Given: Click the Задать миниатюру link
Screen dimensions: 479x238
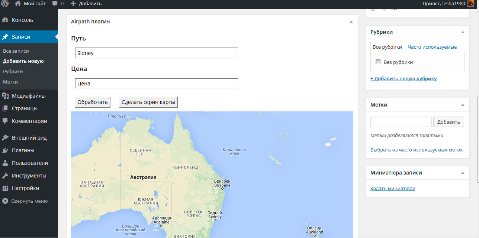Looking at the screenshot, I should click(393, 188).
